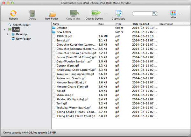
Task: Select Desktop folder in sidebar tree
Action: click(21, 34)
